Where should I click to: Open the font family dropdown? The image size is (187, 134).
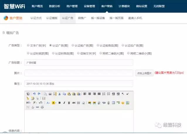(35, 103)
